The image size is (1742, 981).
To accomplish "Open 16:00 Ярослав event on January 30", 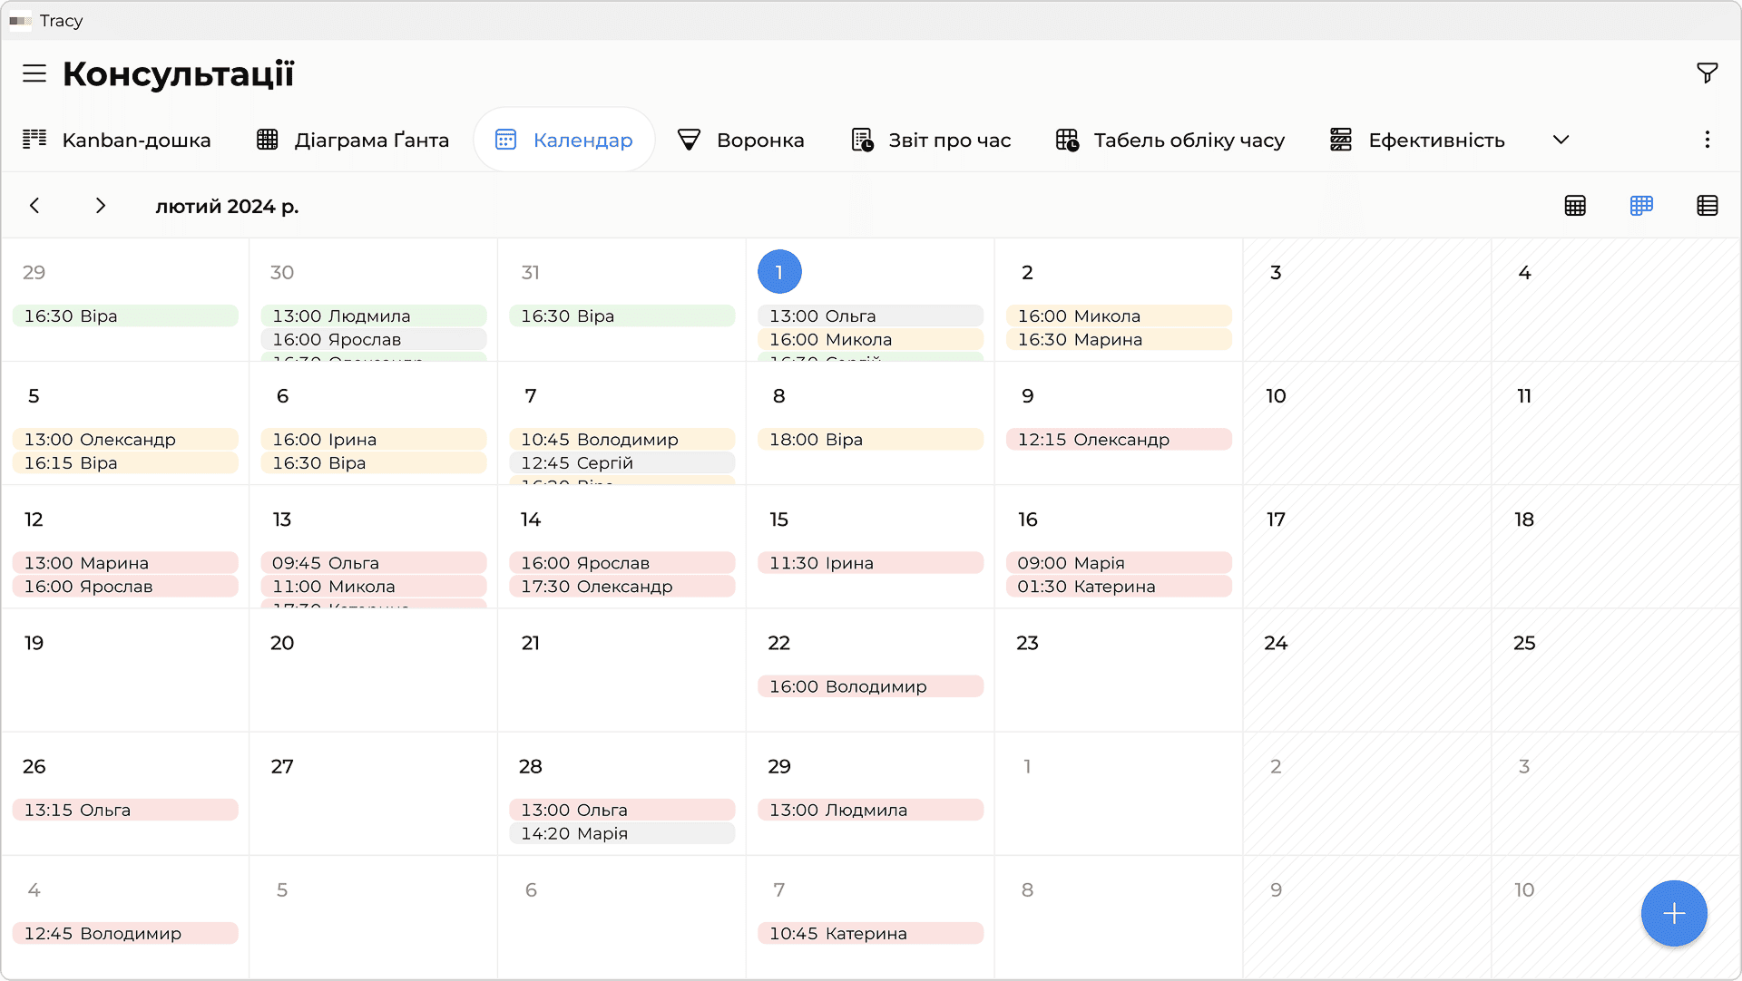I will coord(374,339).
